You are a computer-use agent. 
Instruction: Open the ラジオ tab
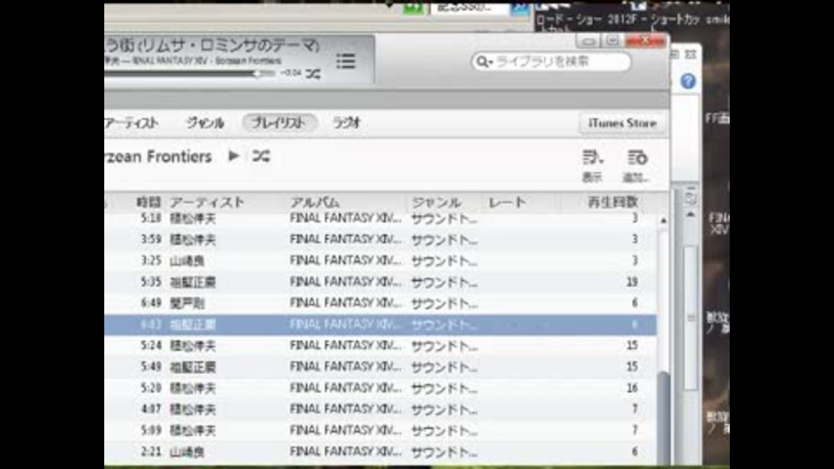coord(347,122)
